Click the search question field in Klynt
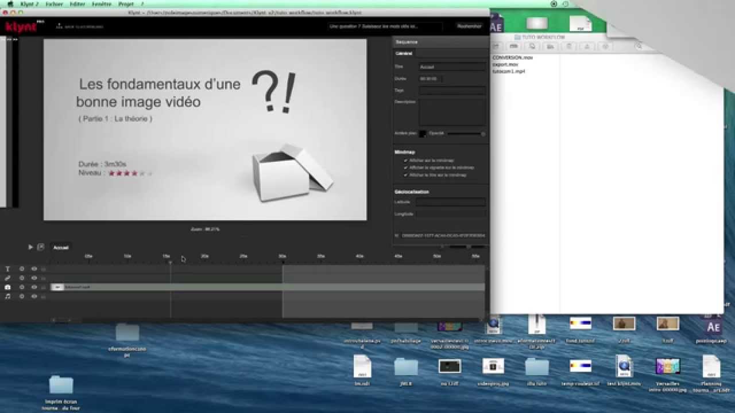 pyautogui.click(x=385, y=26)
